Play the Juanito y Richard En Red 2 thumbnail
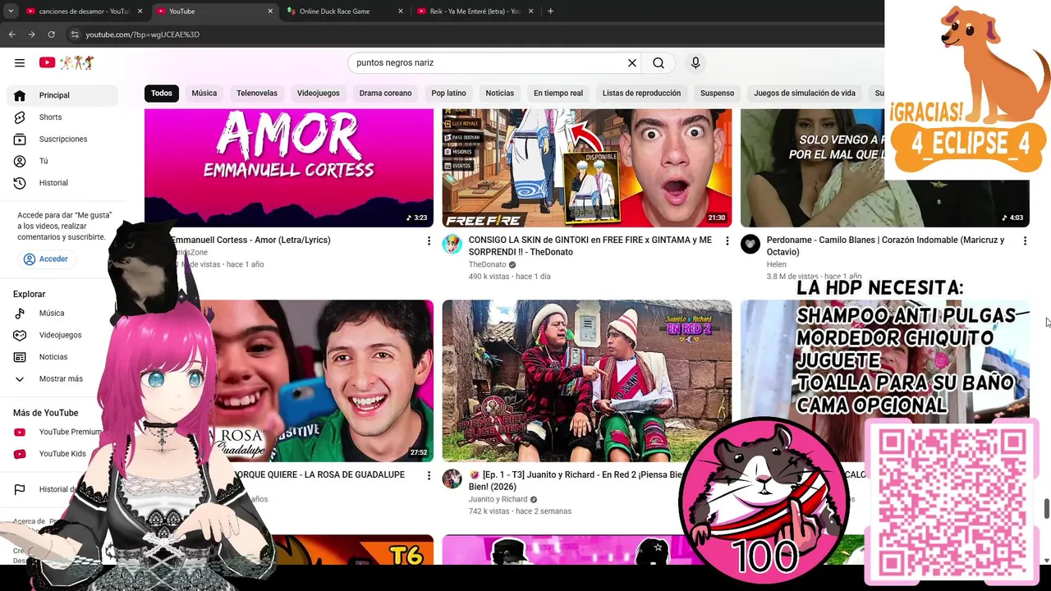Screen dimensions: 1051x591 [x=587, y=381]
